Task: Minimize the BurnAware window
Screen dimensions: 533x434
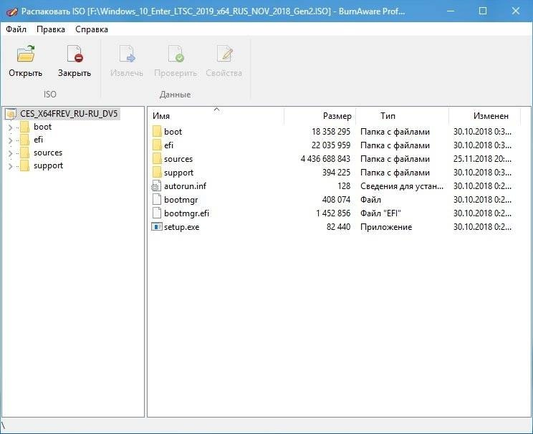Action: (x=451, y=11)
